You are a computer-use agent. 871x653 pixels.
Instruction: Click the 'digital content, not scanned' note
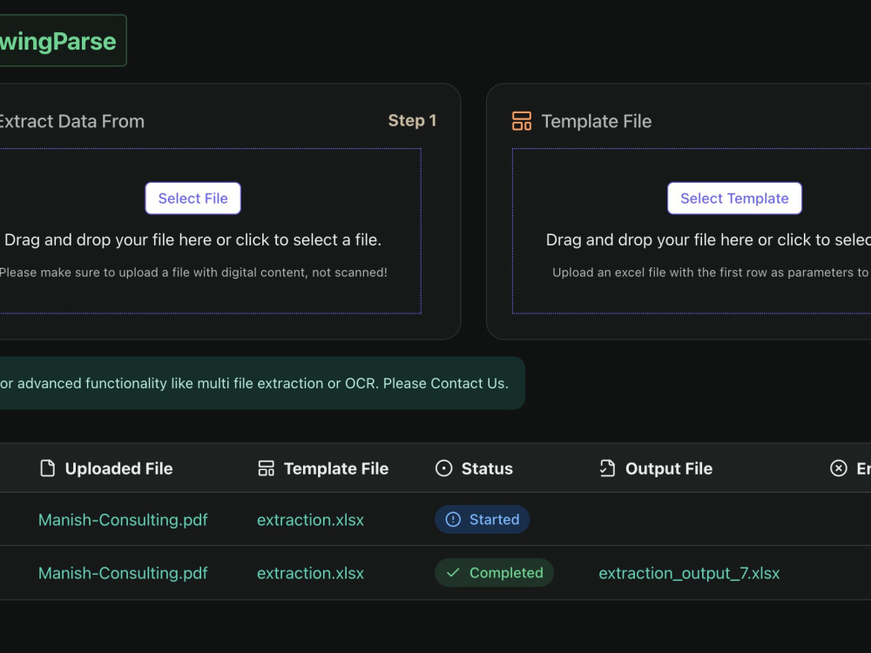pos(193,273)
